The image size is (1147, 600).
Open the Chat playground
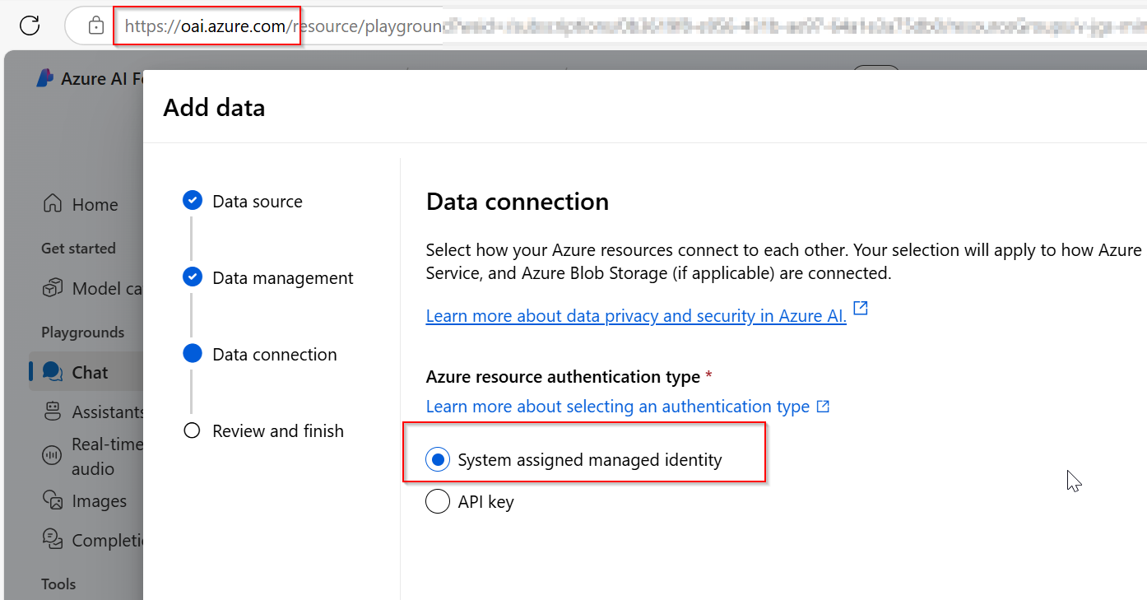click(x=86, y=372)
